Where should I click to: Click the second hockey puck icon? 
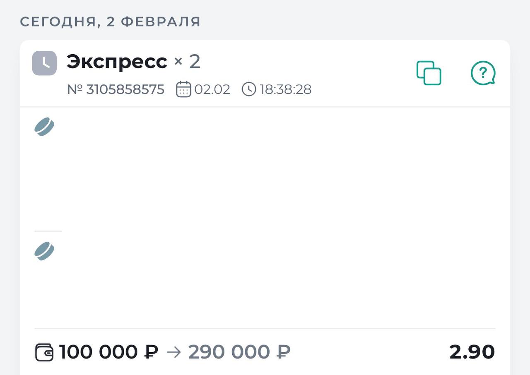44,251
